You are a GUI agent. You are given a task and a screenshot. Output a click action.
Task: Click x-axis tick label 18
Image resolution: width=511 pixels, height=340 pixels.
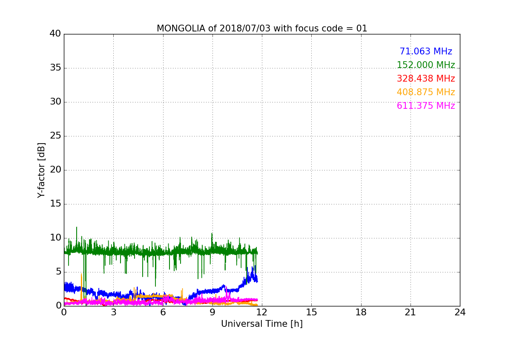point(361,312)
